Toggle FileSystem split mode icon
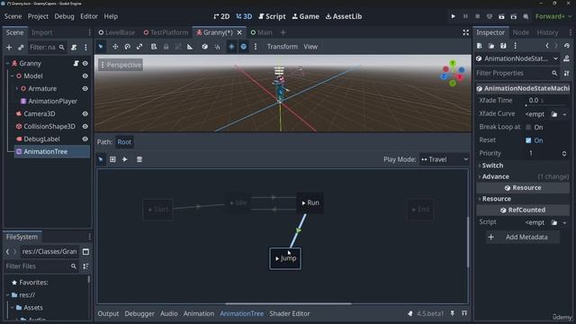576x324 pixels. pos(86,252)
